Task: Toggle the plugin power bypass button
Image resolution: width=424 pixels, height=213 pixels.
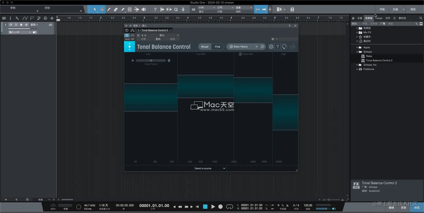Action: point(127,35)
